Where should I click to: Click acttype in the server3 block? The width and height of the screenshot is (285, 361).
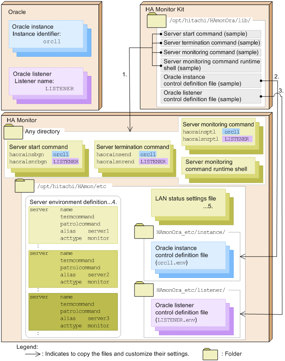pos(71,326)
